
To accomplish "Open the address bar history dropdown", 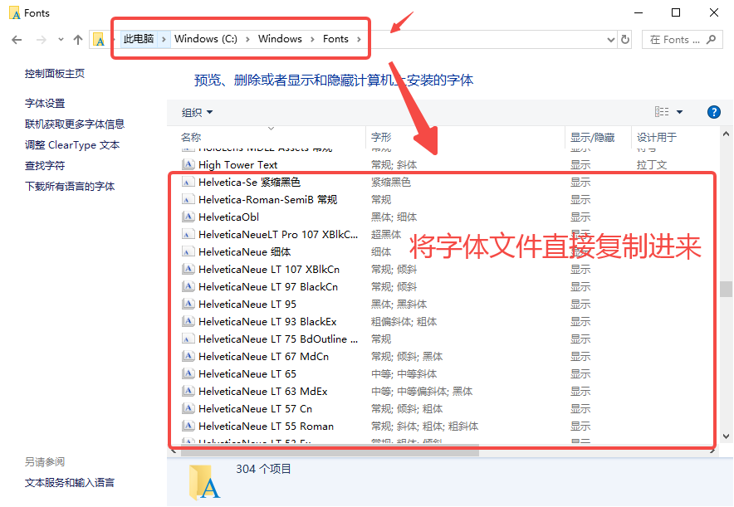I will click(611, 38).
